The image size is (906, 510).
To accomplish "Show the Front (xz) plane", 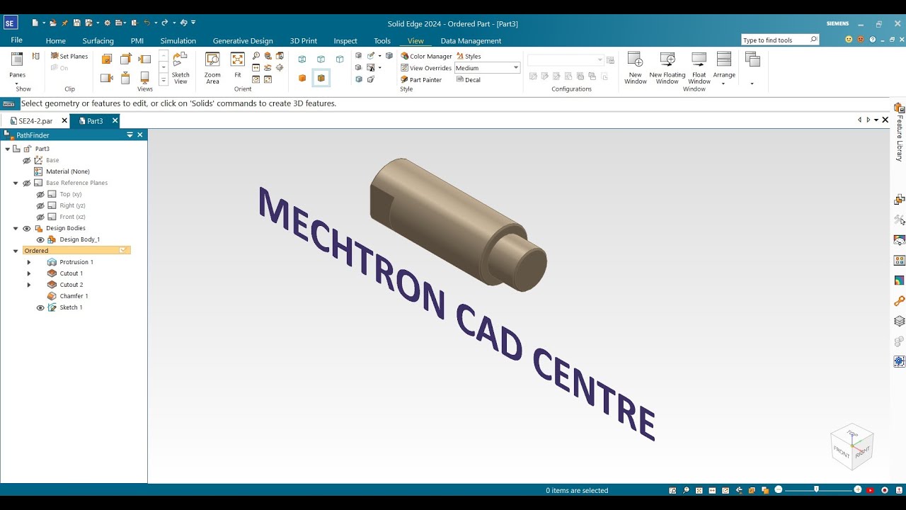I will pos(40,217).
